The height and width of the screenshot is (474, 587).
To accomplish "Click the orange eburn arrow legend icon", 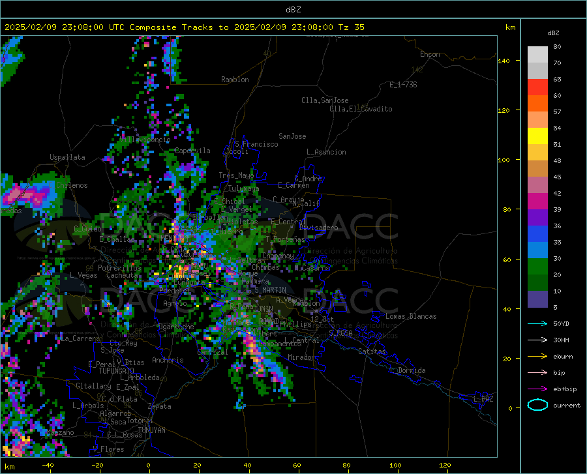I will click(x=537, y=356).
